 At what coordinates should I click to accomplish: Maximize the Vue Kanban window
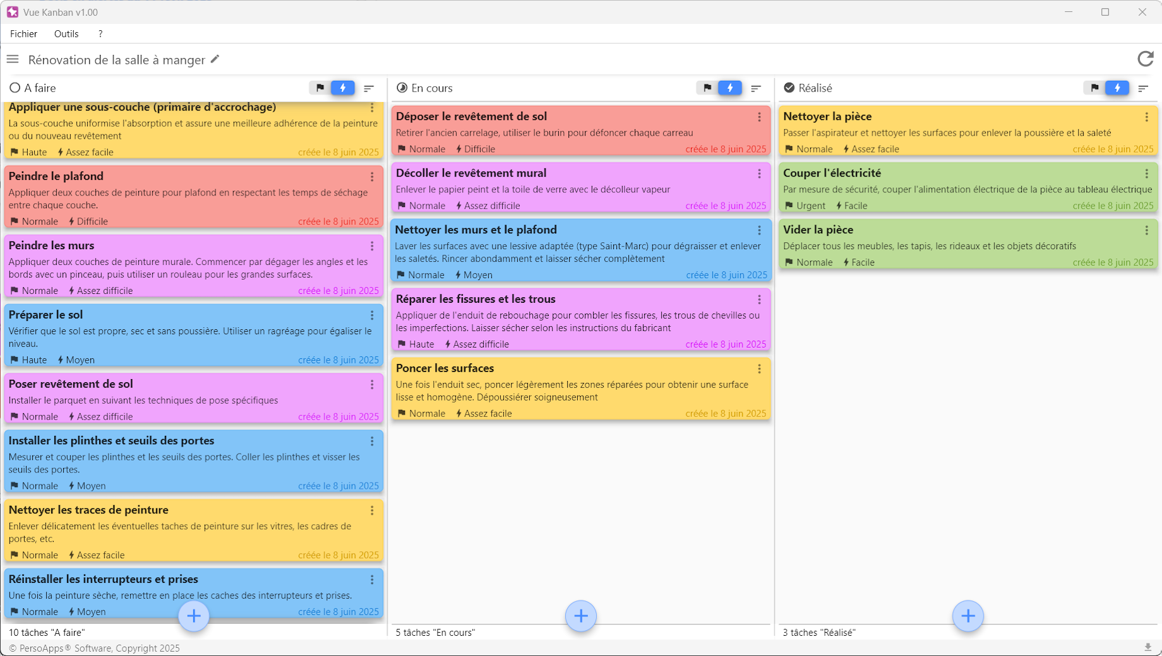point(1105,12)
